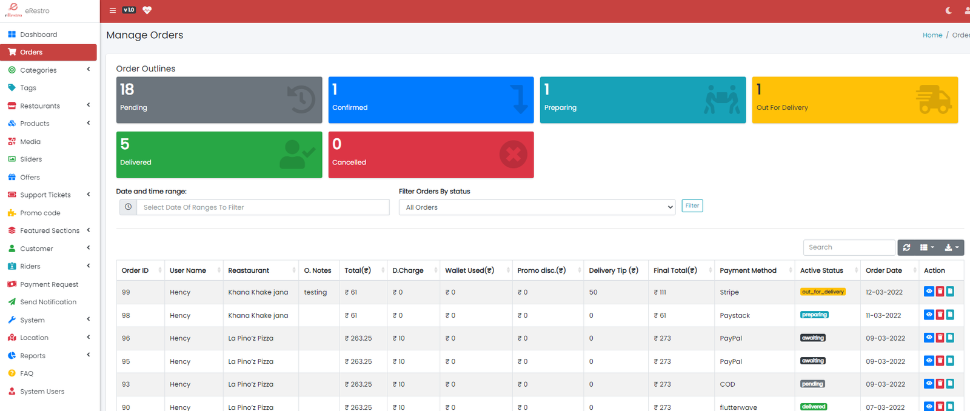
Task: Click the Cancelled orders card
Action: 431,155
